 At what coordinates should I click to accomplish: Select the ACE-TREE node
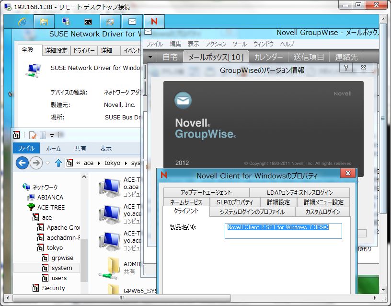coord(46,207)
